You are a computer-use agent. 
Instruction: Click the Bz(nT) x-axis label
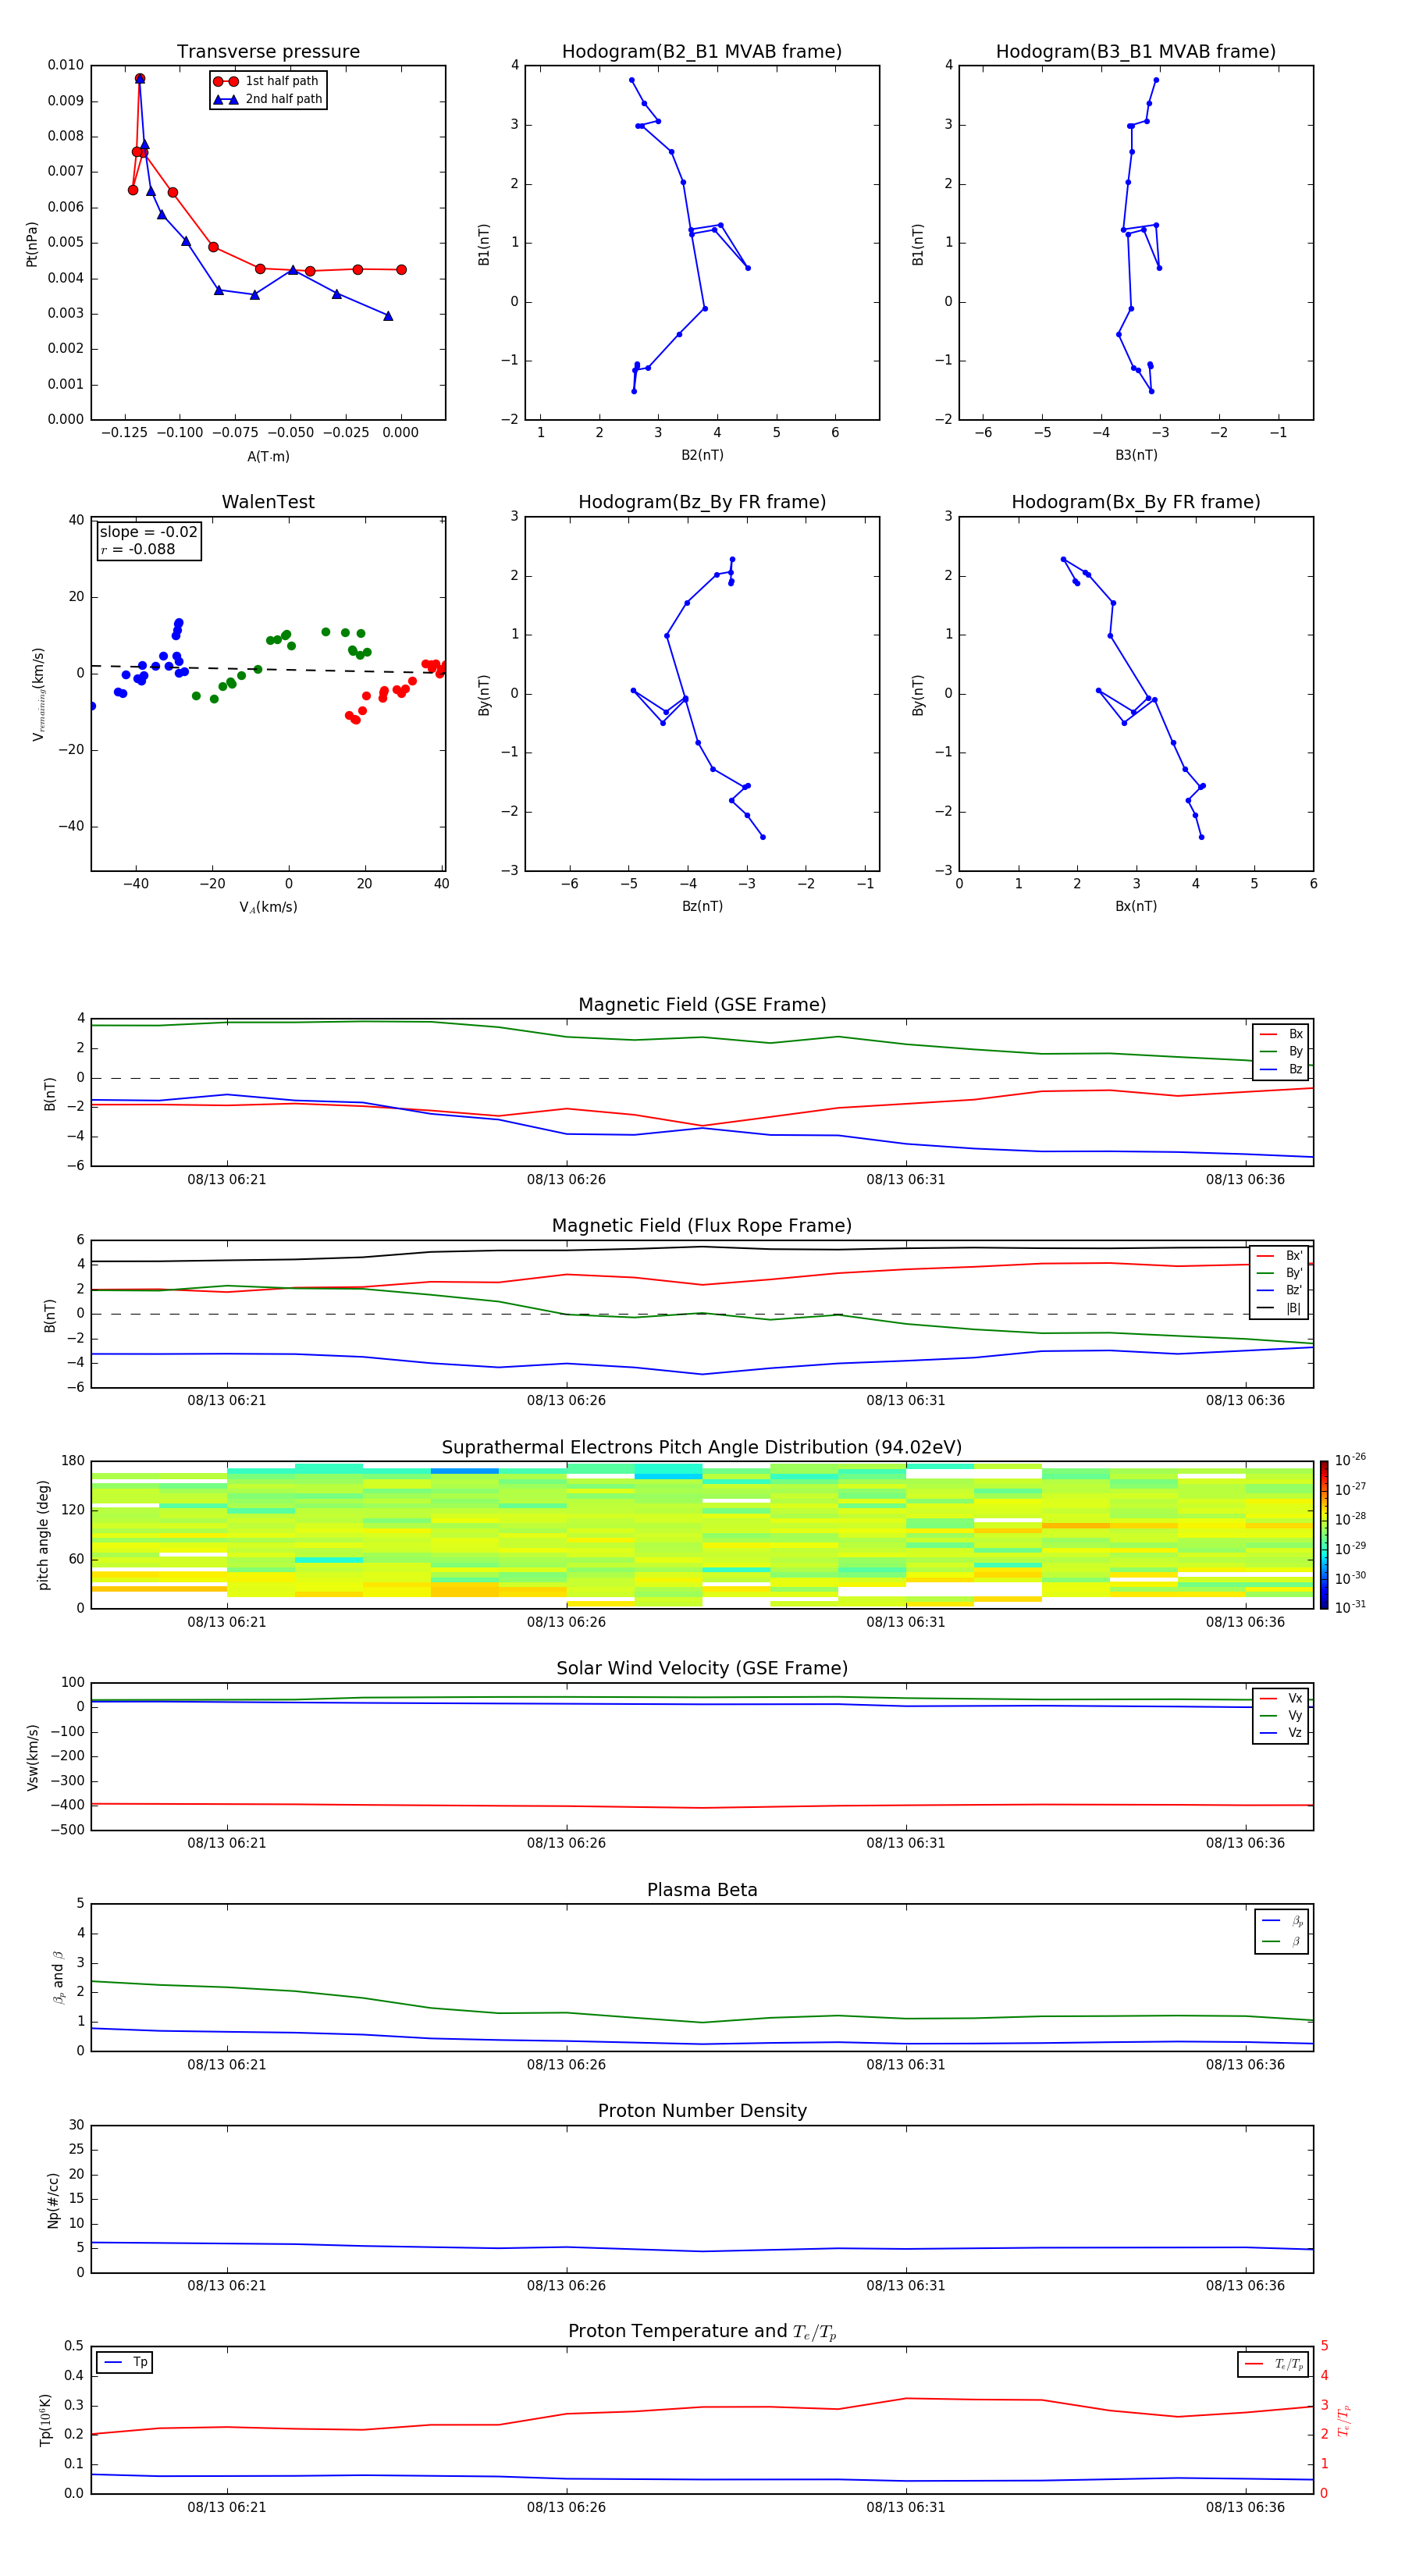click(x=702, y=906)
